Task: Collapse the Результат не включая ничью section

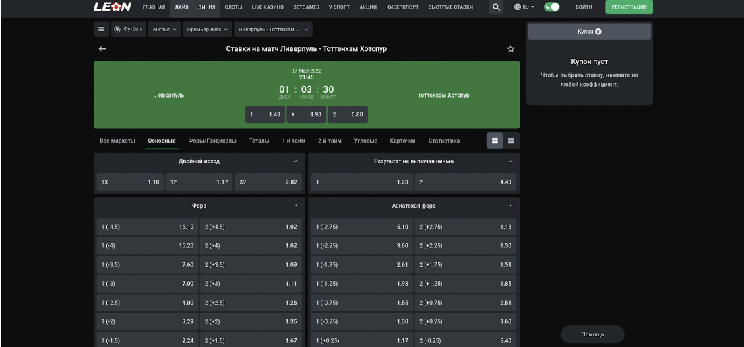Action: pyautogui.click(x=511, y=161)
